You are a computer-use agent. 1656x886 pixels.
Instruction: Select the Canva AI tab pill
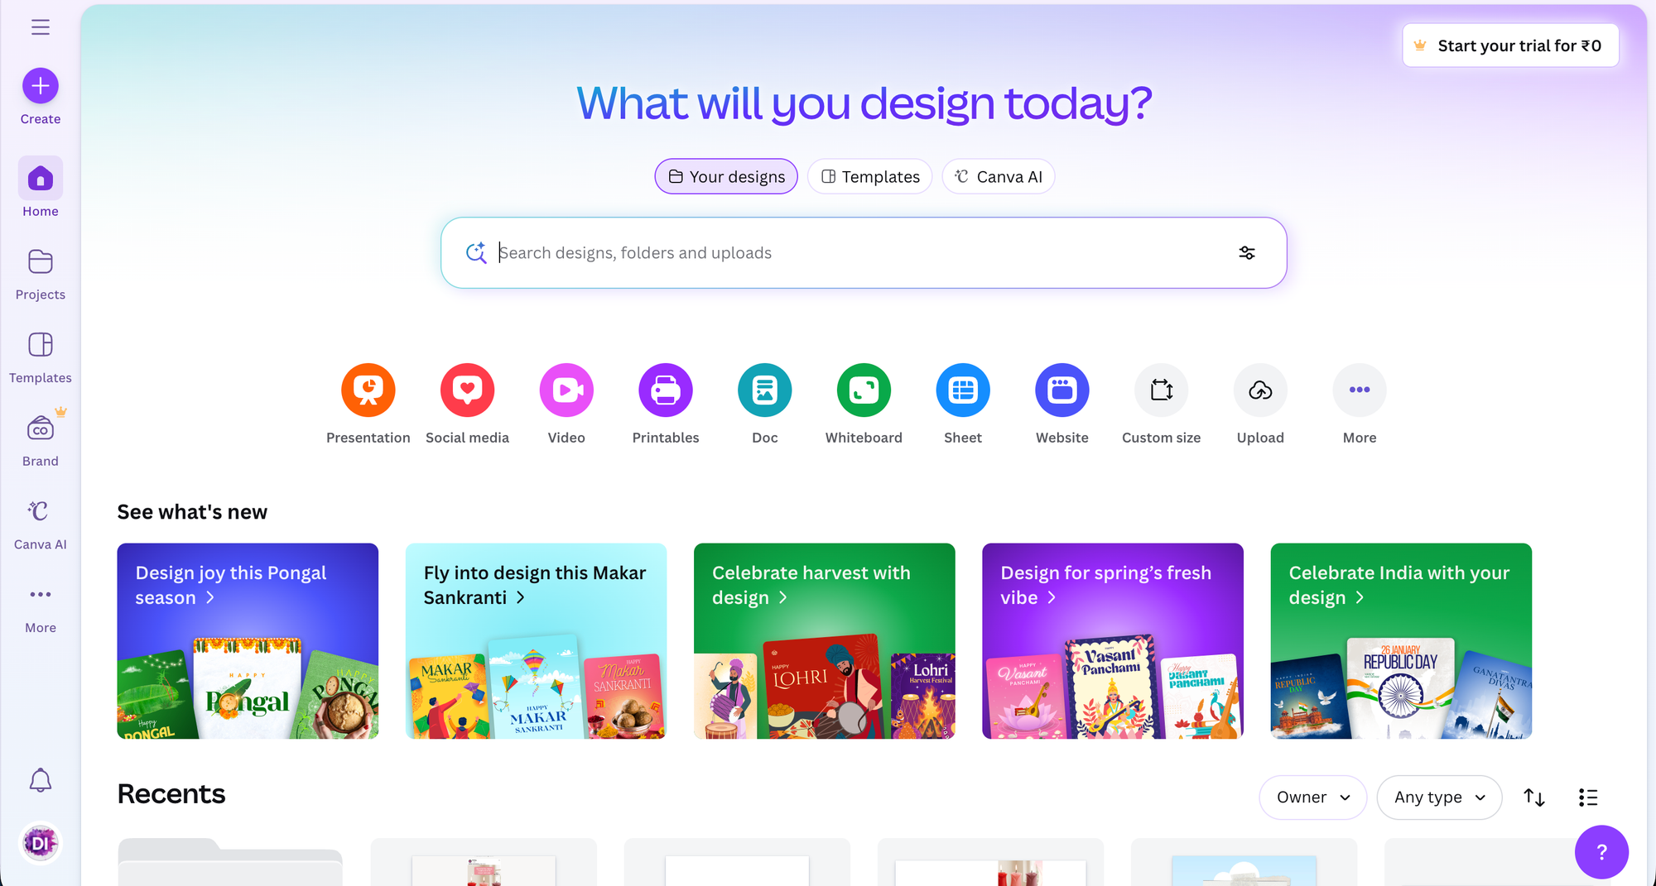[998, 176]
